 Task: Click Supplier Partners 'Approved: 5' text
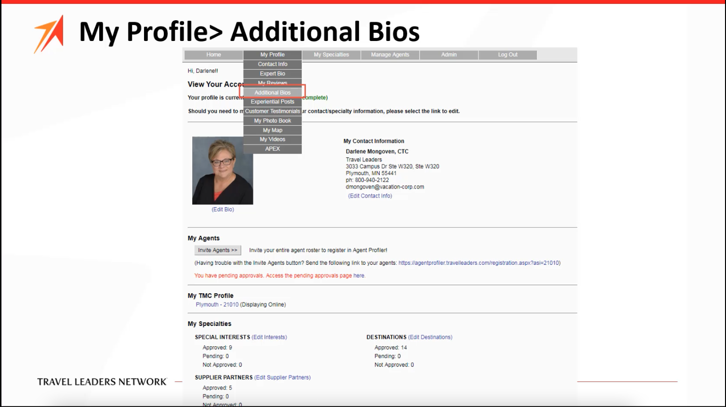click(x=217, y=388)
